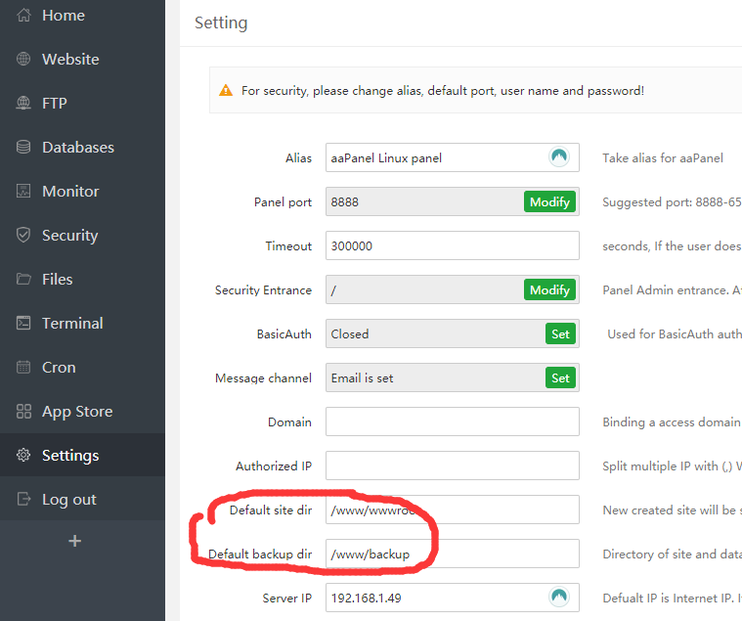This screenshot has height=621, width=742.
Task: Set the BasicAuth option
Action: pos(560,333)
